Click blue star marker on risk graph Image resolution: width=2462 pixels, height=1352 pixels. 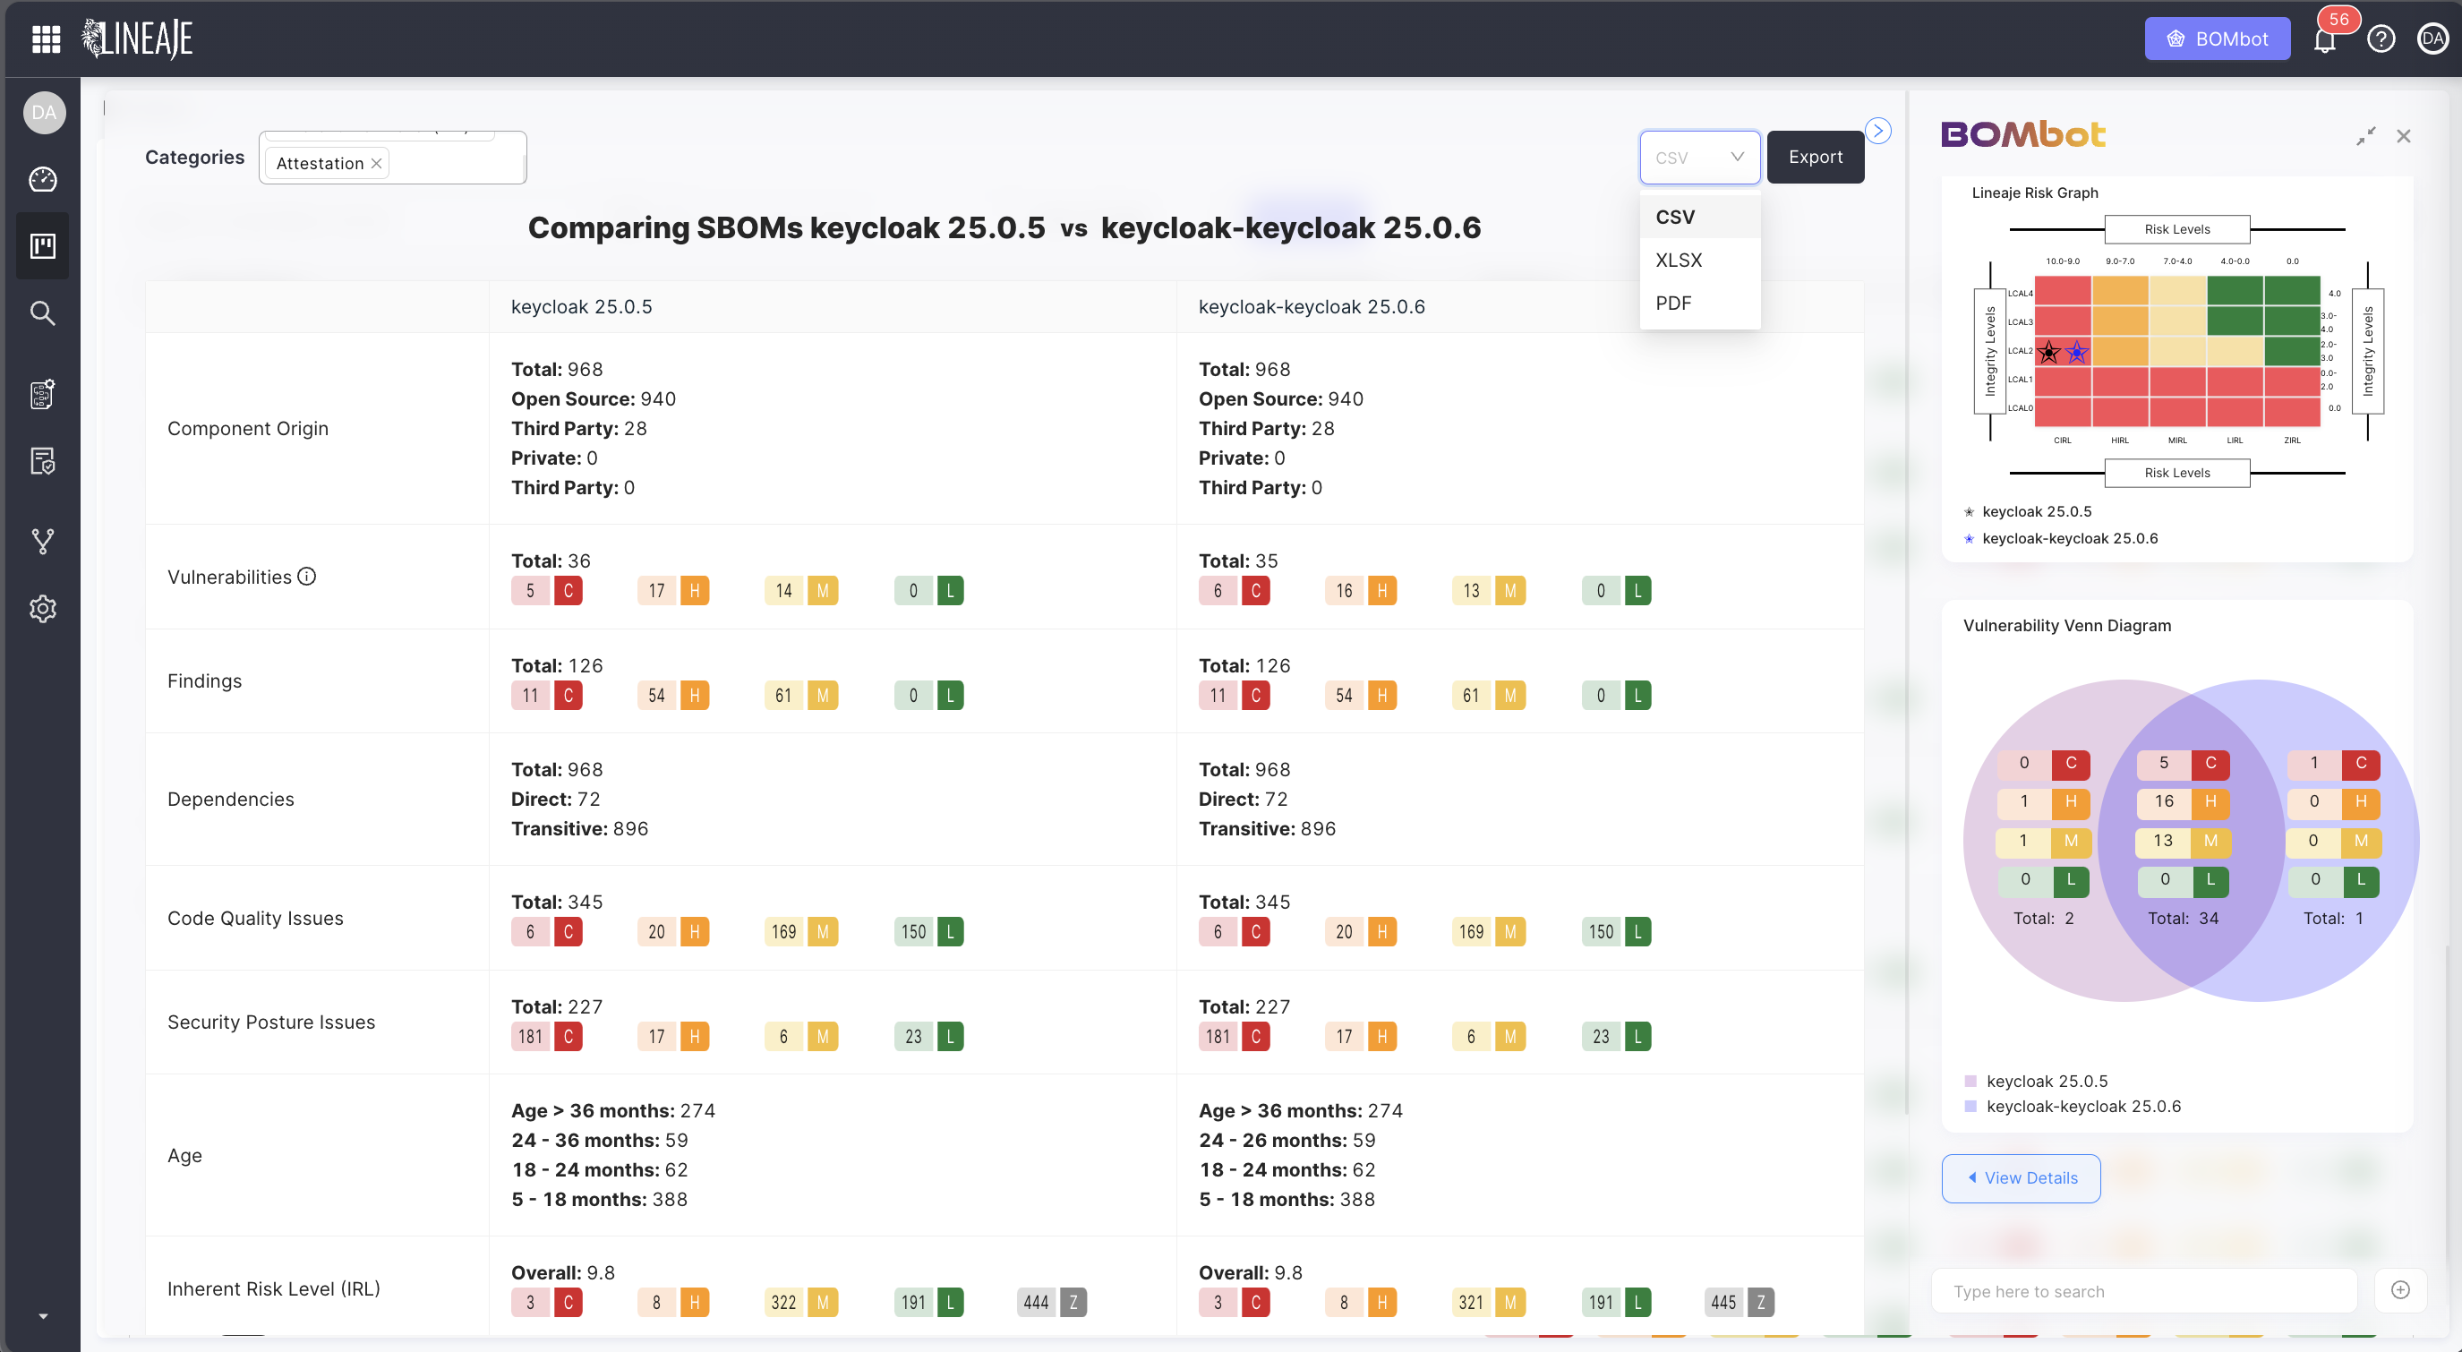click(2077, 353)
